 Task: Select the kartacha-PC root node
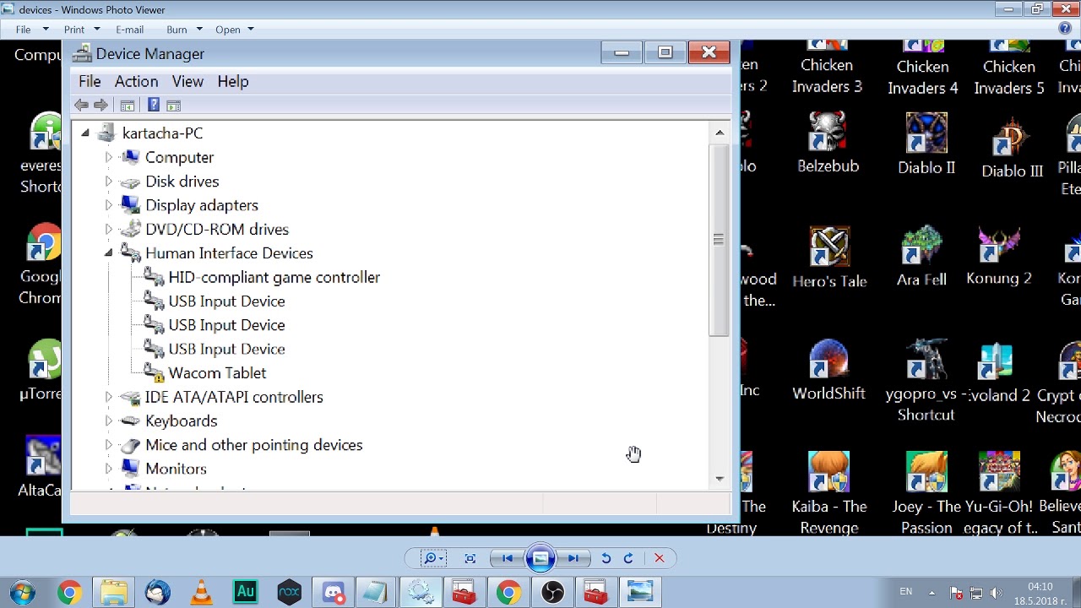(x=162, y=133)
